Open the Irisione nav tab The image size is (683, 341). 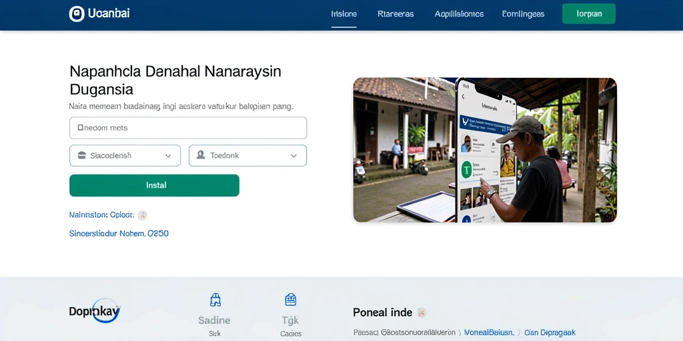(344, 14)
